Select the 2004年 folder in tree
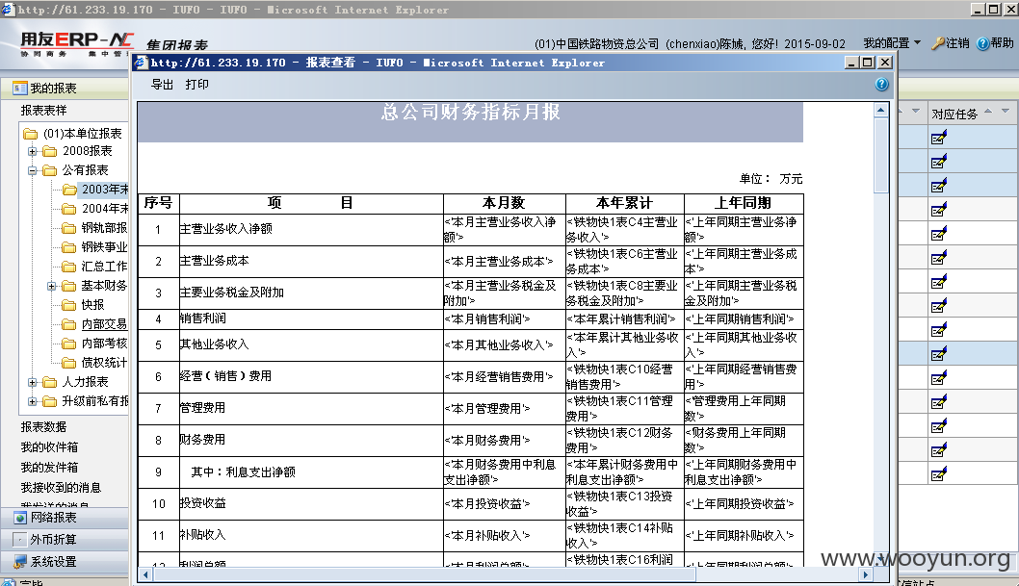The width and height of the screenshot is (1019, 586). [x=104, y=208]
